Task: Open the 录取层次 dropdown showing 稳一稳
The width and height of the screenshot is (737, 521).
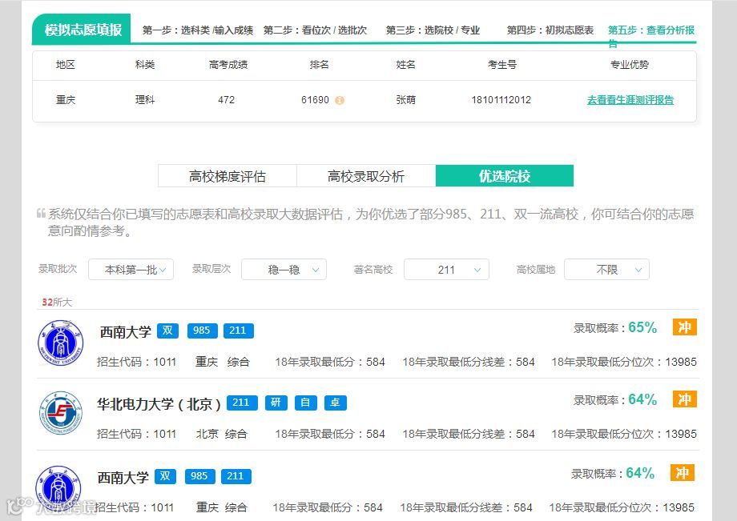Action: (284, 270)
